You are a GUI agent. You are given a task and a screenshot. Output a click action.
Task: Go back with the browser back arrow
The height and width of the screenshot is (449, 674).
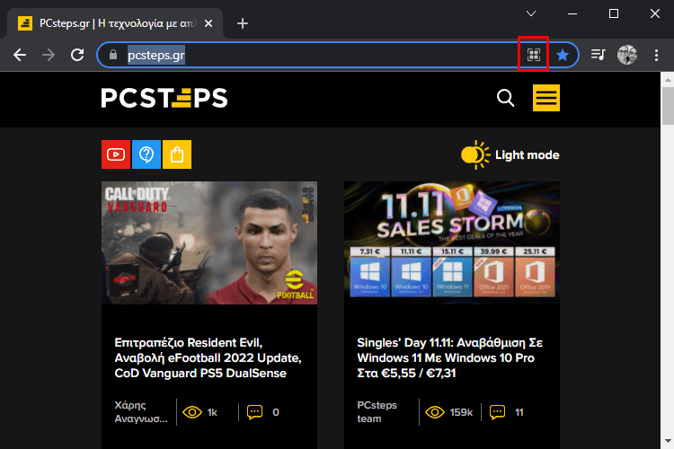click(x=20, y=55)
